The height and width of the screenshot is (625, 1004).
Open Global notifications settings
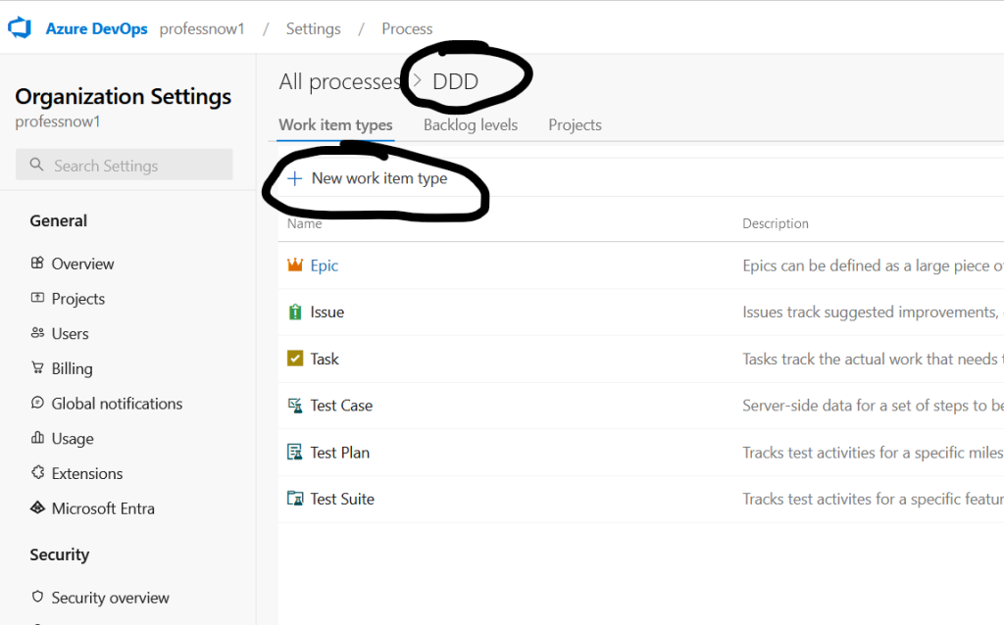117,404
